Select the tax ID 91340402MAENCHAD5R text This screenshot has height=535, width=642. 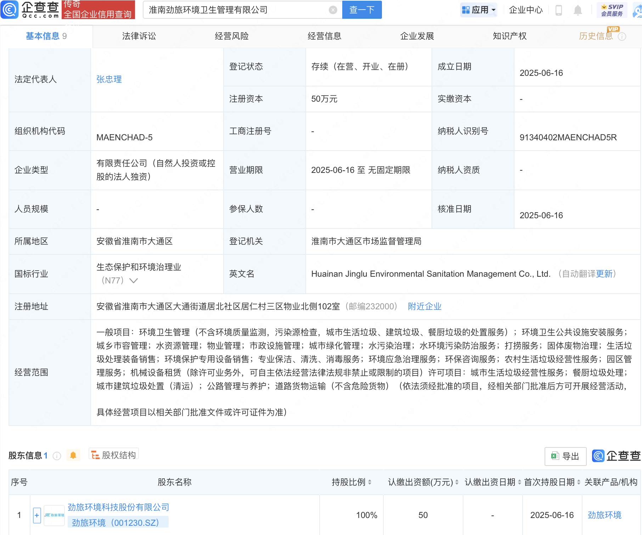point(568,137)
